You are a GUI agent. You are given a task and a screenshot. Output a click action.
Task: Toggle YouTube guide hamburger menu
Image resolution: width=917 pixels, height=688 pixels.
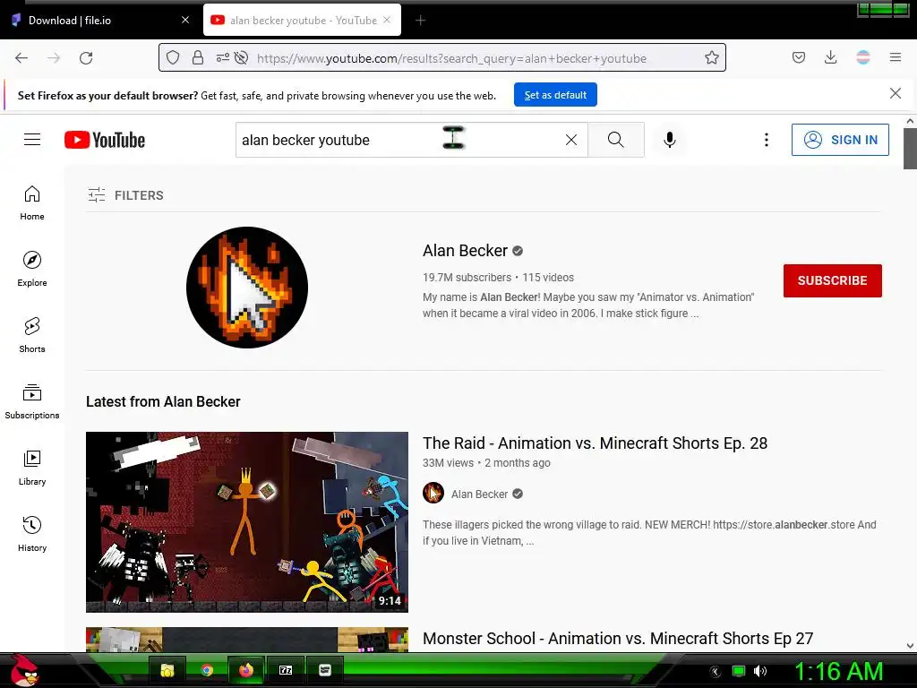[32, 139]
